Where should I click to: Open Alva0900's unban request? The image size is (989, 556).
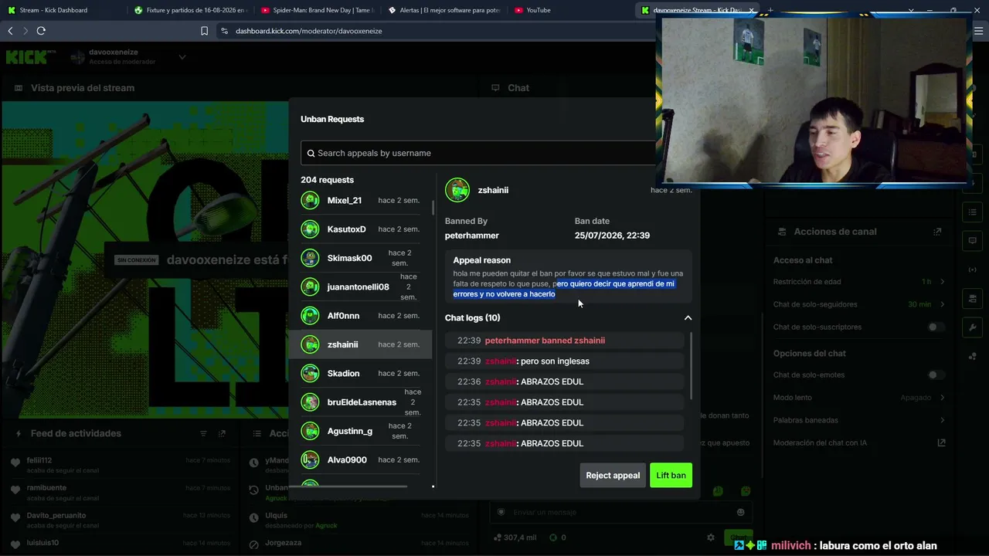[360, 459]
